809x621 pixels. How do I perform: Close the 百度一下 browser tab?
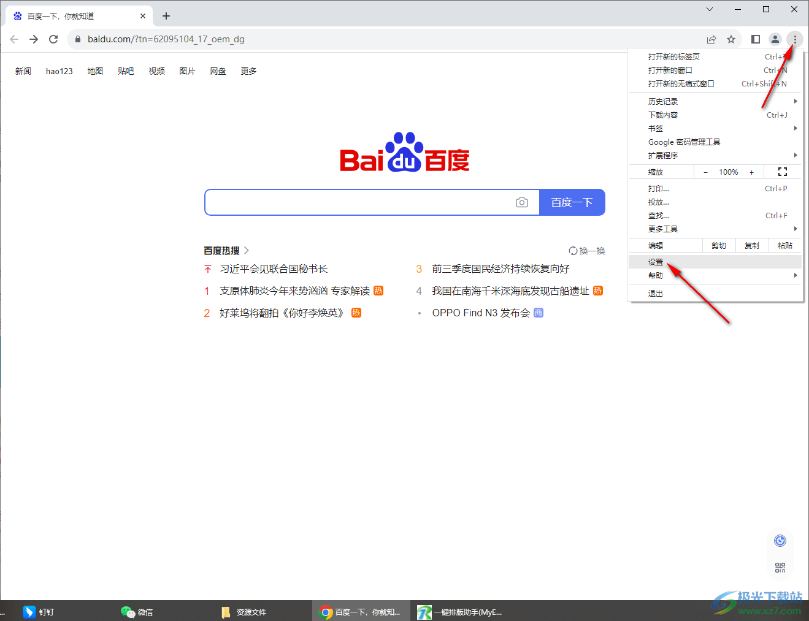(143, 16)
